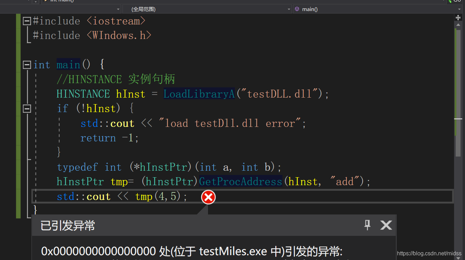Click the "load testDll.dll error" string

[x=230, y=123]
